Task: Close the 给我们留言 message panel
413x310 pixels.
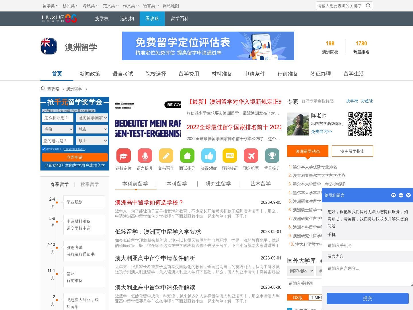Action: 408,195
